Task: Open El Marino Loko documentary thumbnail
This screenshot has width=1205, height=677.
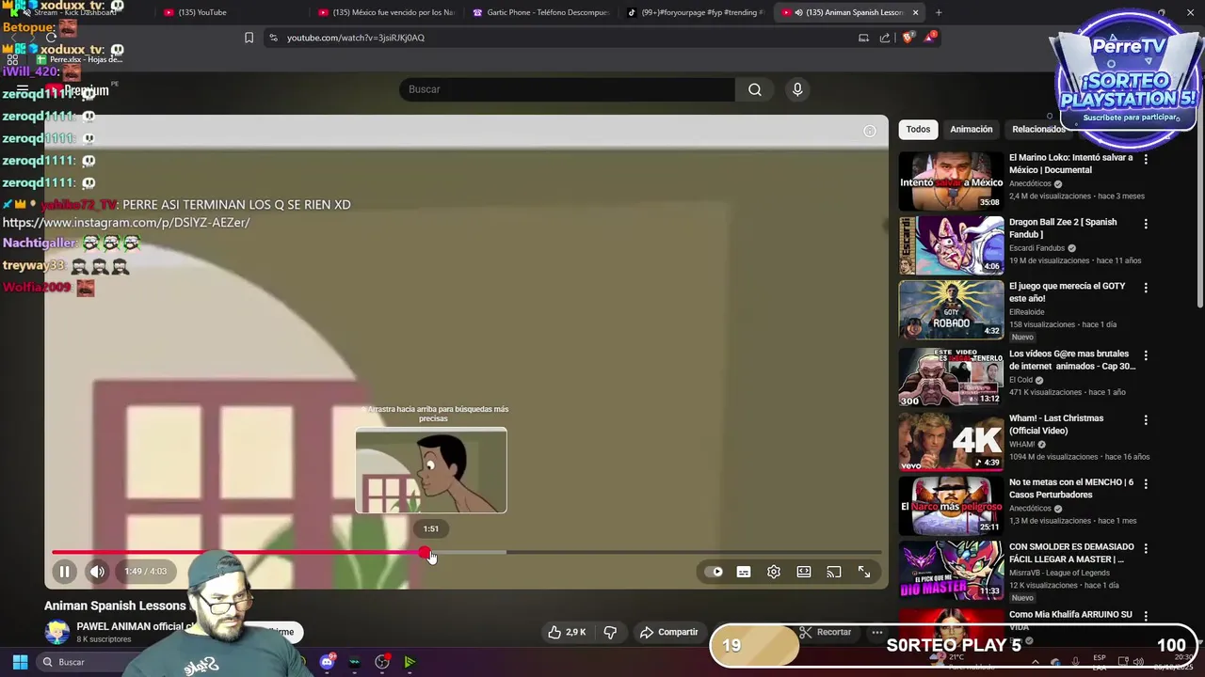Action: 951,181
